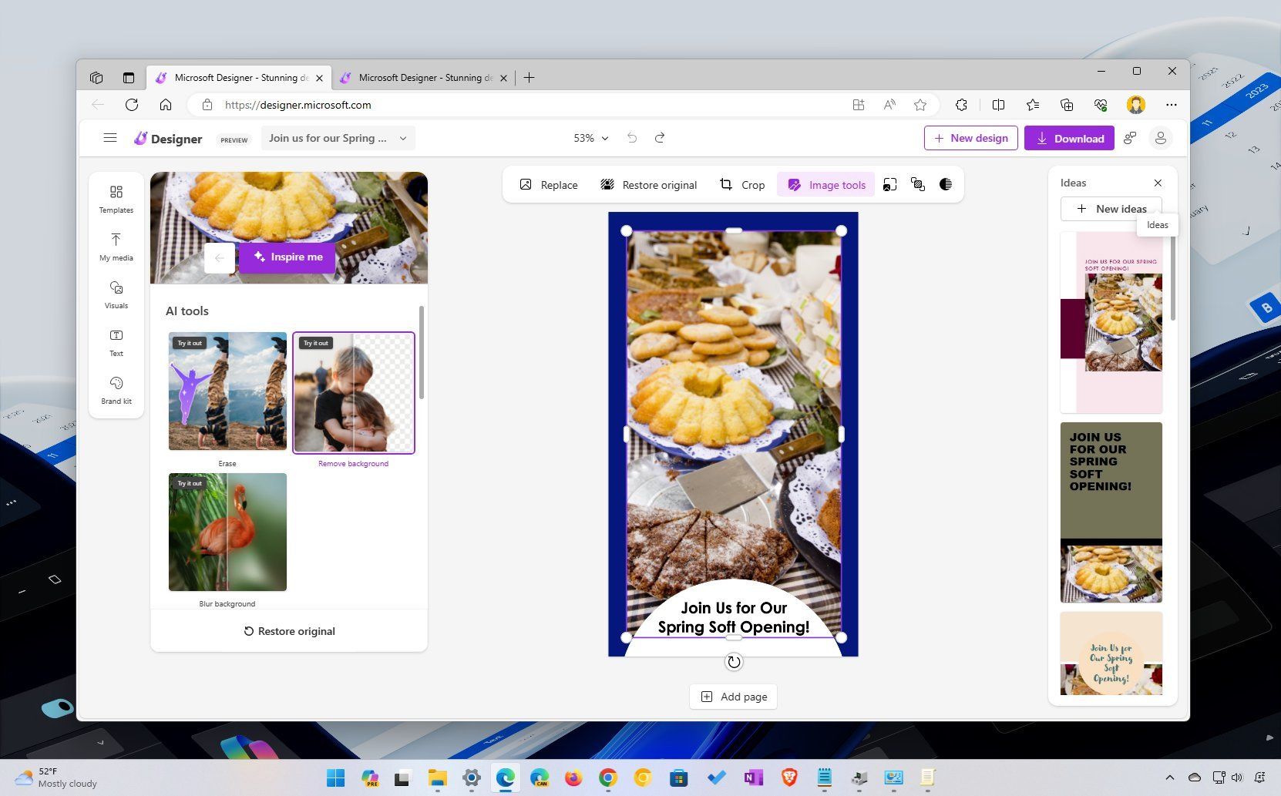The image size is (1281, 796).
Task: Open the Brand kit panel
Action: 116,390
